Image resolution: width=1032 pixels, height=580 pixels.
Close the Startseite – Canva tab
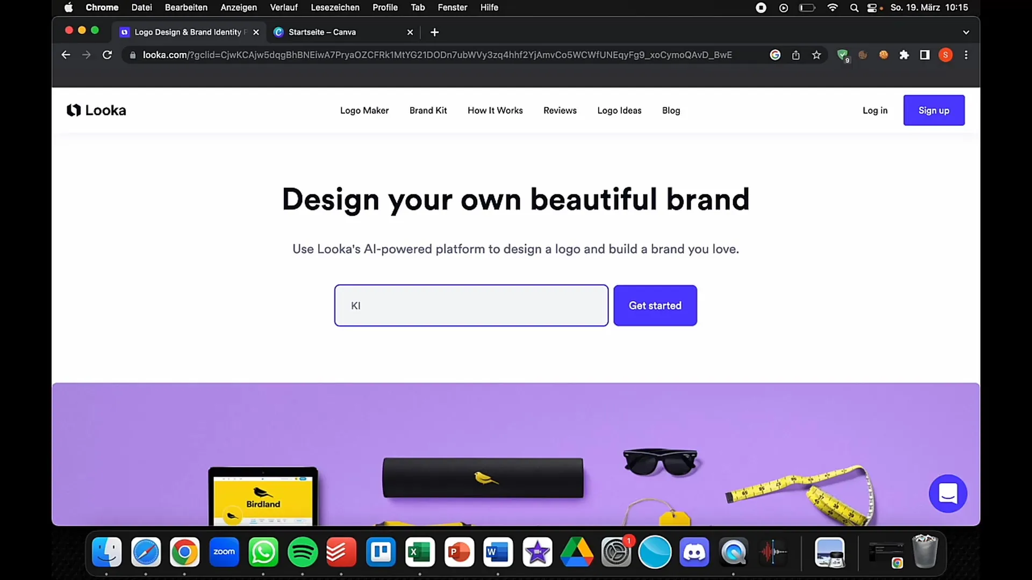click(410, 32)
